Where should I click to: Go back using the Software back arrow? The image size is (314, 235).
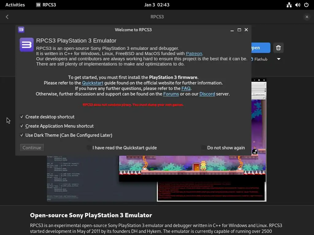coord(7,17)
